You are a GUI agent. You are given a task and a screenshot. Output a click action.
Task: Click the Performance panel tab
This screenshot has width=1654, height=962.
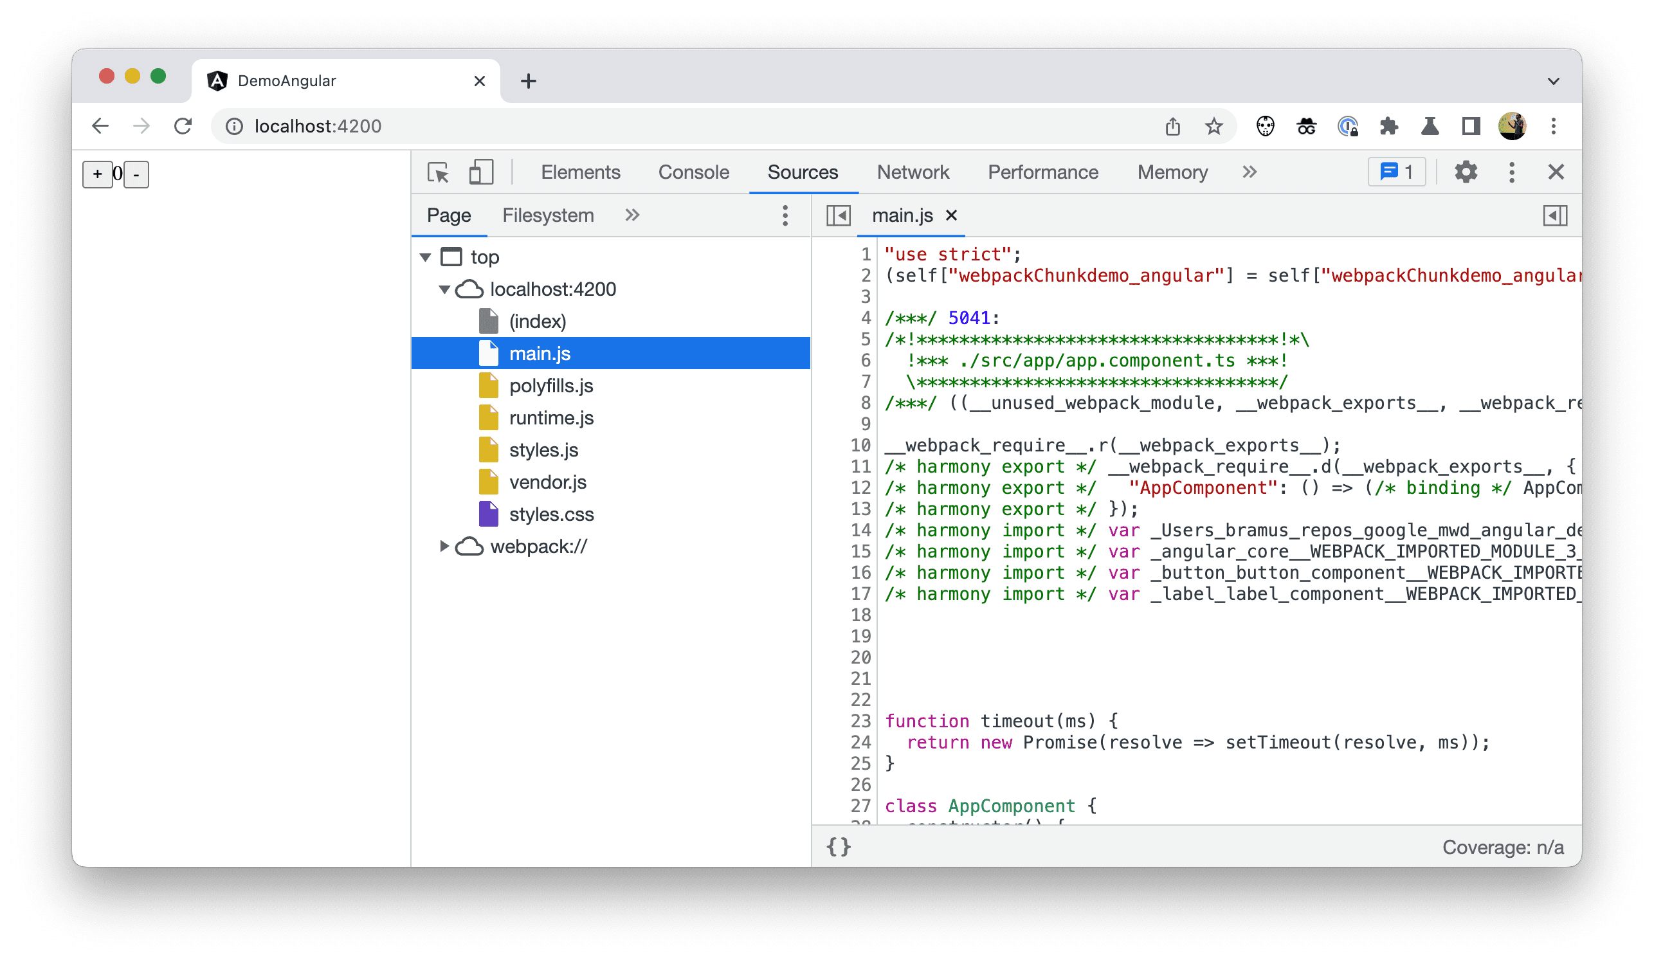1042,173
